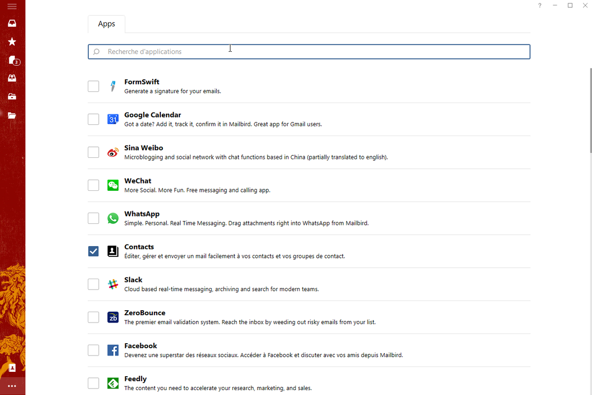Screen dimensions: 592x395
Task: Click the 'Microblogging and social network' description
Action: [256, 157]
